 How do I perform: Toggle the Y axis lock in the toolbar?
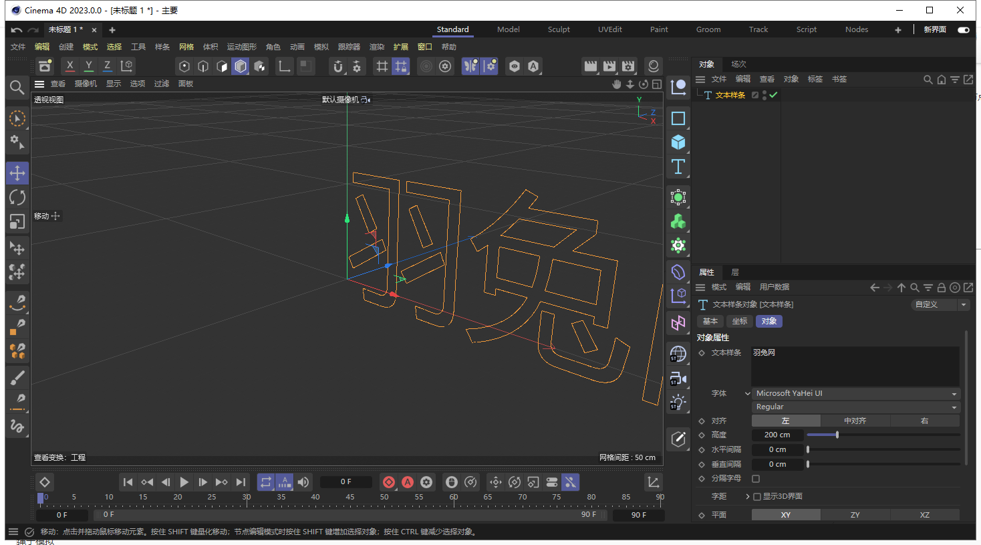tap(88, 66)
